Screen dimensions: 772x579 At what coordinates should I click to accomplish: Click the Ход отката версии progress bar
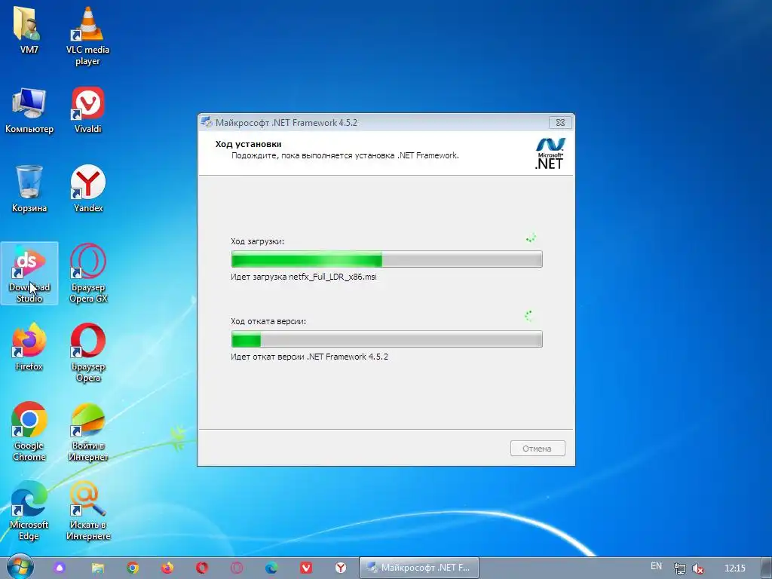click(x=387, y=339)
